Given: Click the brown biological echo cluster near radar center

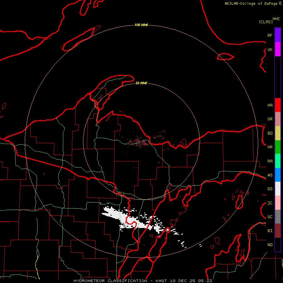Looking at the screenshot, I should click(139, 142).
